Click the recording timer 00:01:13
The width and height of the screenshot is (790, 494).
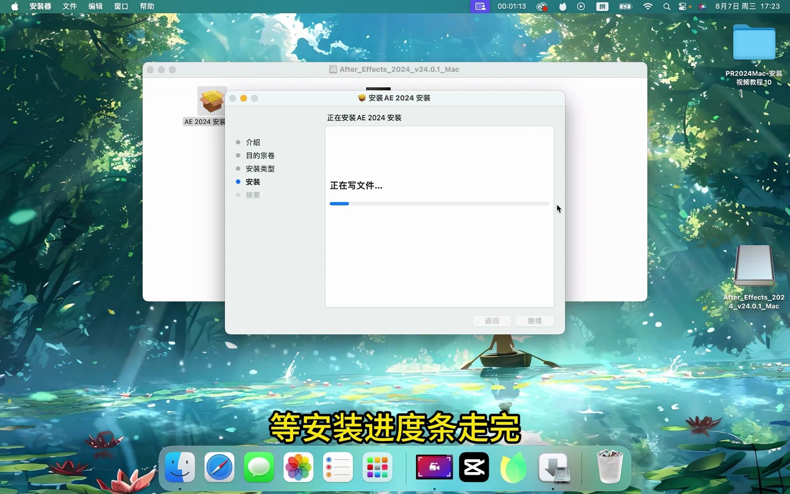pos(512,6)
